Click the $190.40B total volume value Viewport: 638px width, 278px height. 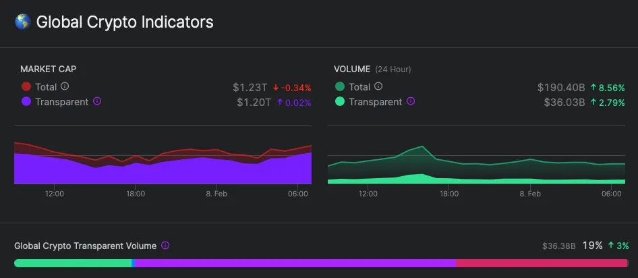561,88
